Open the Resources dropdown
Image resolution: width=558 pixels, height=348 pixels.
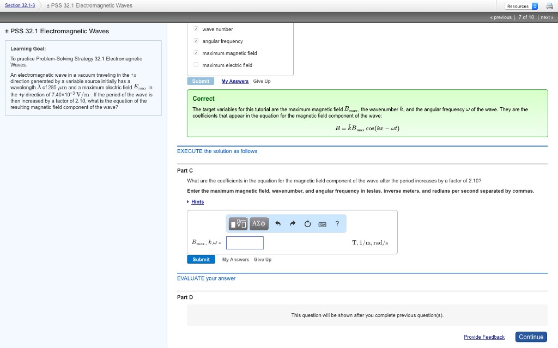(521, 6)
